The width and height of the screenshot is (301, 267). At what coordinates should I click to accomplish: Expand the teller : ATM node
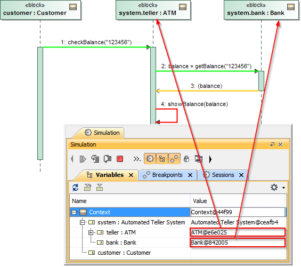pos(91,232)
